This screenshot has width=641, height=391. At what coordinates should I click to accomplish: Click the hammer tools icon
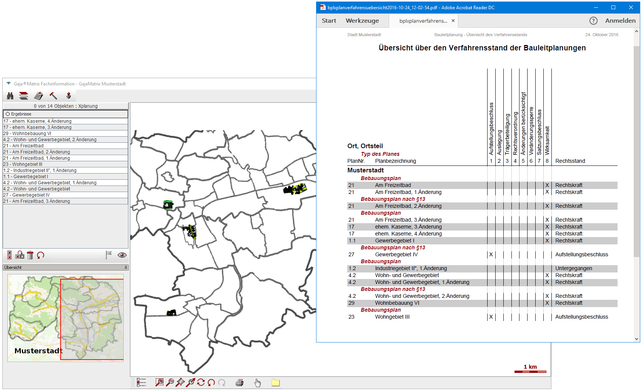53,96
